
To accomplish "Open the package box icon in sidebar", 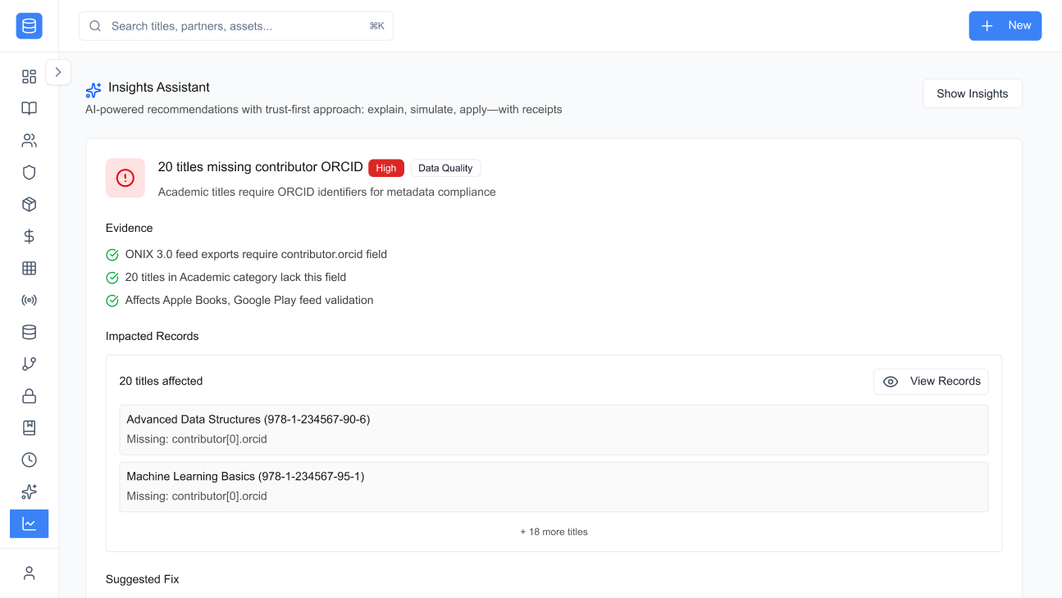I will coord(29,204).
